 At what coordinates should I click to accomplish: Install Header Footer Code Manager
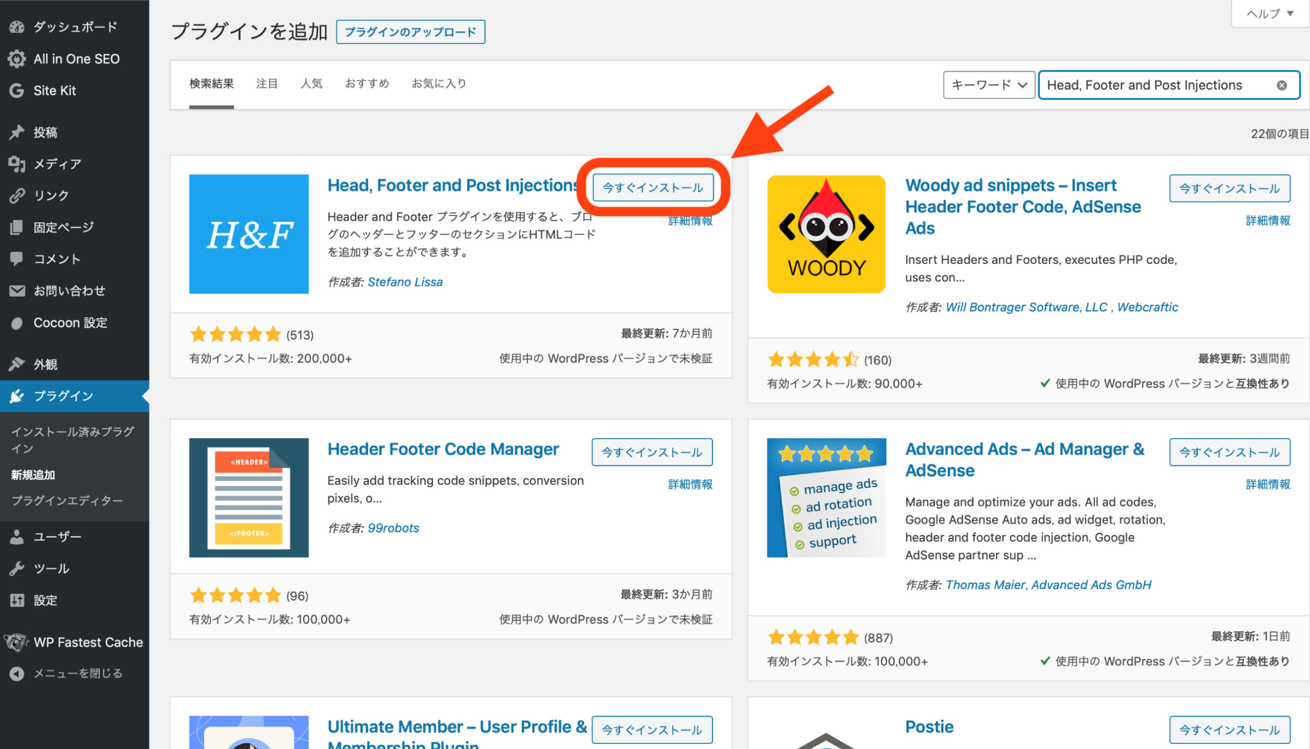(x=652, y=452)
